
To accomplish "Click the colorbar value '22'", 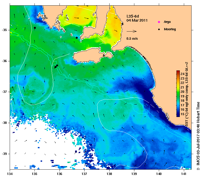I will [182, 83].
